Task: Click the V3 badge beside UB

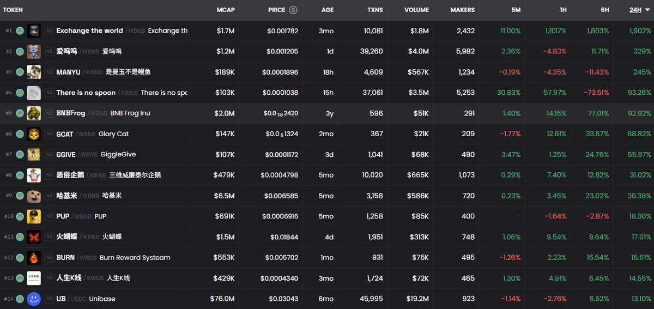Action: [49, 299]
